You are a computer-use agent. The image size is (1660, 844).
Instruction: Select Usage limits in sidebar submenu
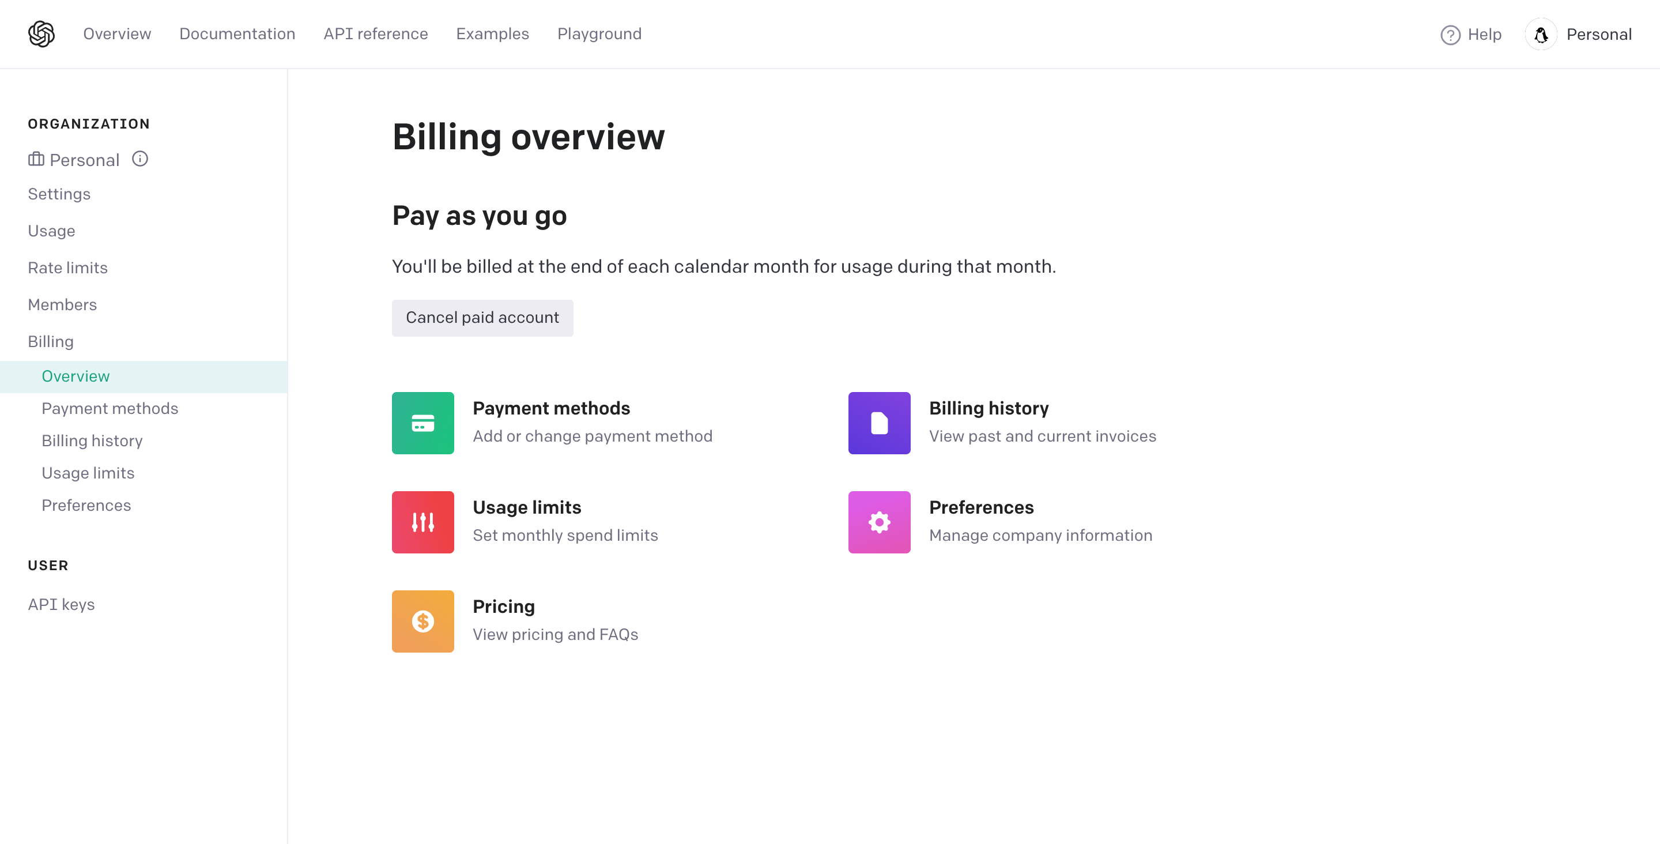click(88, 473)
